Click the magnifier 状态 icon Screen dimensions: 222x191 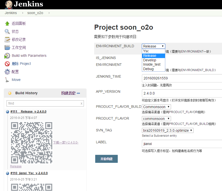tap(7, 31)
